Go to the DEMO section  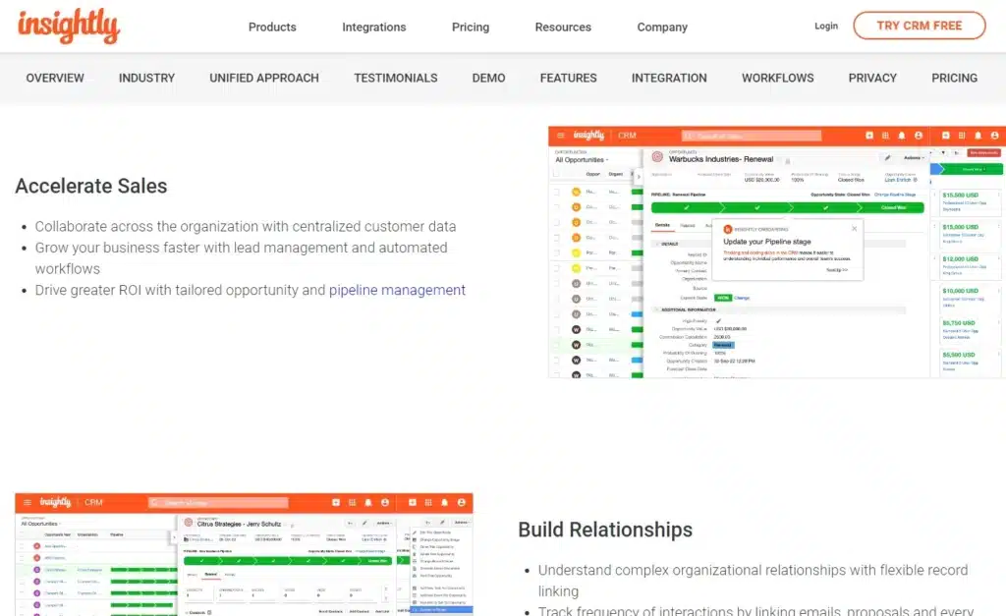489,78
